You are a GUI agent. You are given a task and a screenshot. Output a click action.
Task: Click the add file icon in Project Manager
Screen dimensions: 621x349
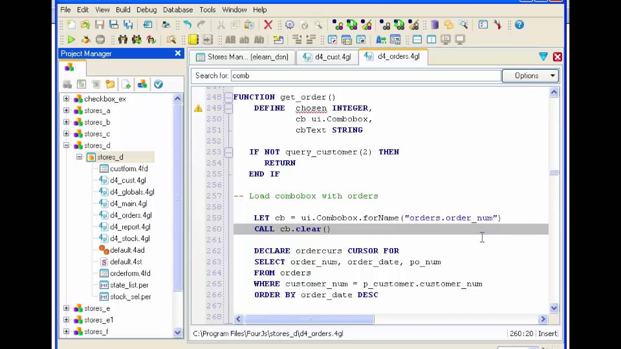[126, 84]
